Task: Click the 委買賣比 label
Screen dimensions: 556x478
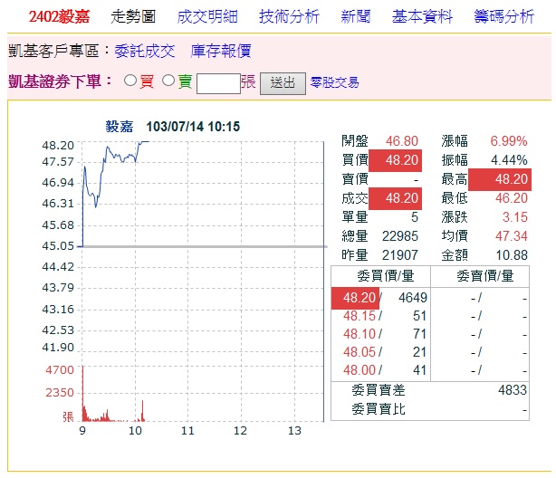Action: (x=379, y=409)
